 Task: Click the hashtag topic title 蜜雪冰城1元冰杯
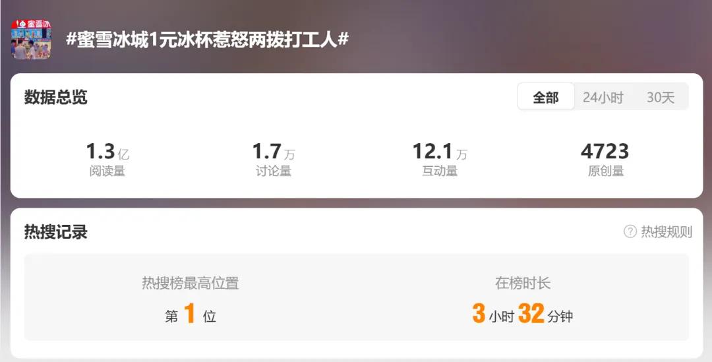[207, 40]
